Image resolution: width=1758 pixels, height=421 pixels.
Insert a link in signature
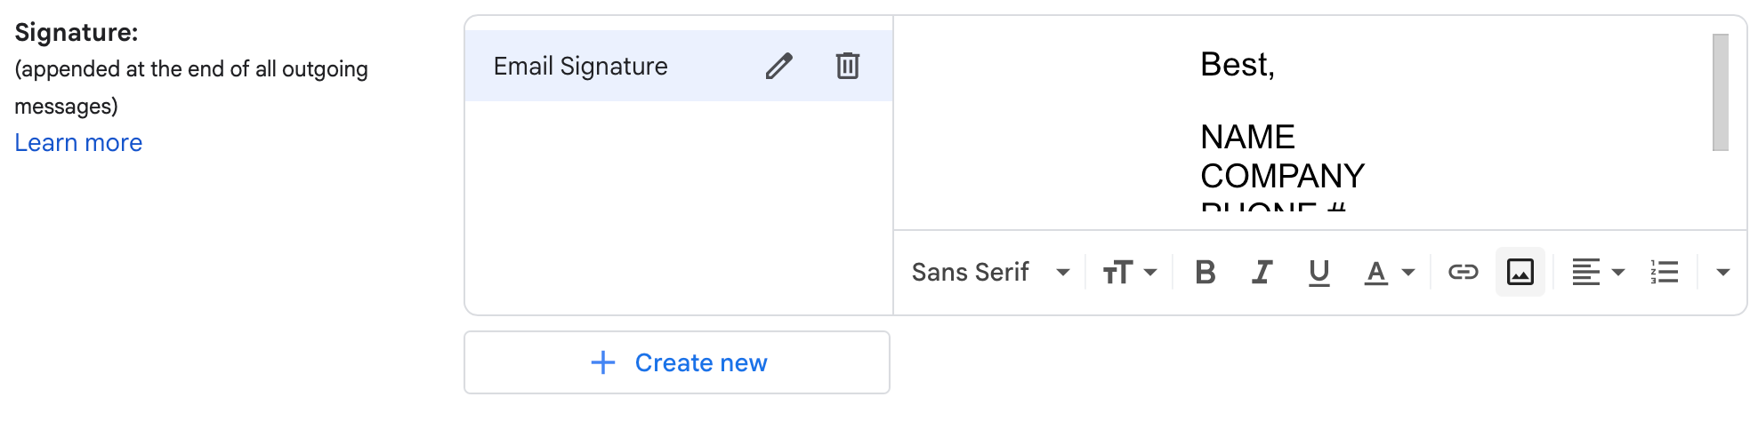click(1463, 272)
